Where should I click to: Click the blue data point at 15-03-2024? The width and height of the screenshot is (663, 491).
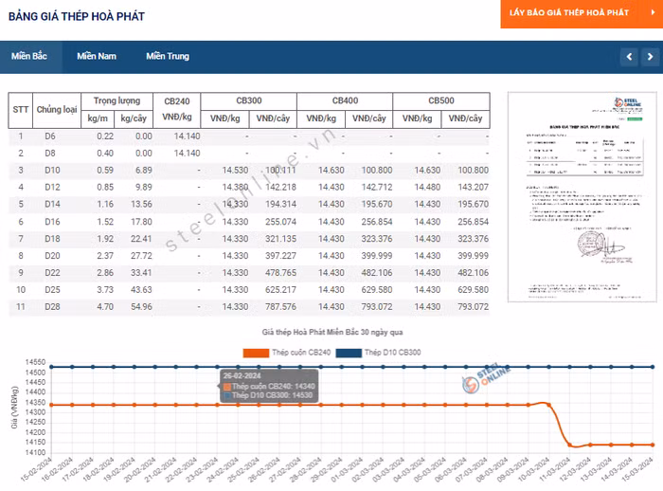pyautogui.click(x=653, y=367)
